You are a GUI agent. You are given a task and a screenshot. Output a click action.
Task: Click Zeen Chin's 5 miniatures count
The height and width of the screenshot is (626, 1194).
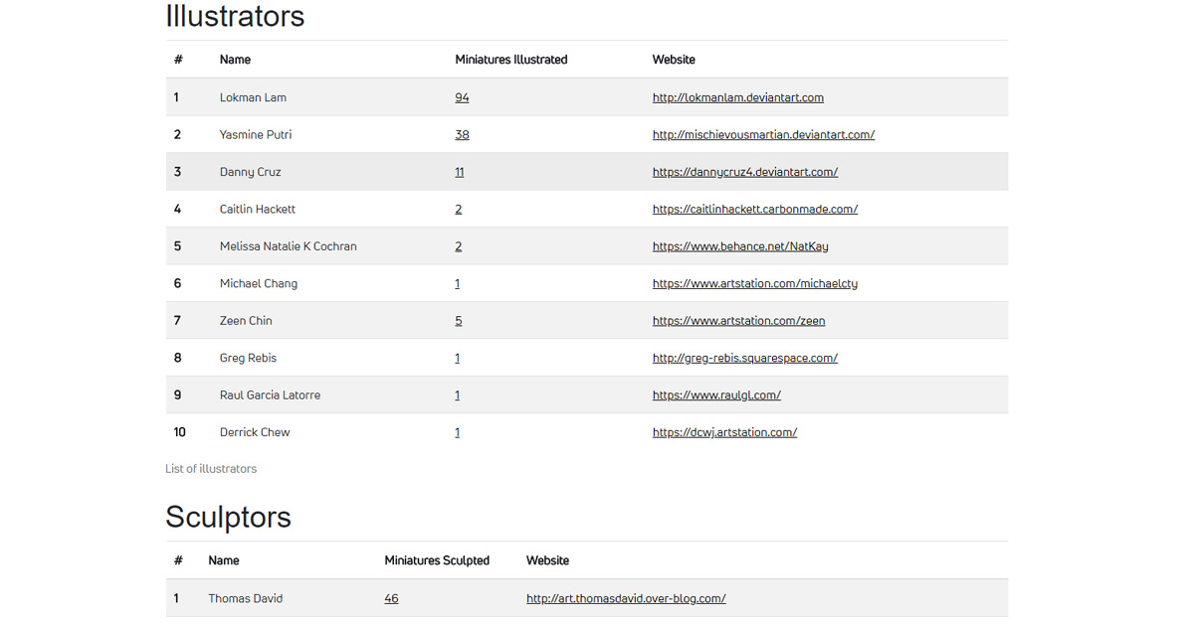459,321
